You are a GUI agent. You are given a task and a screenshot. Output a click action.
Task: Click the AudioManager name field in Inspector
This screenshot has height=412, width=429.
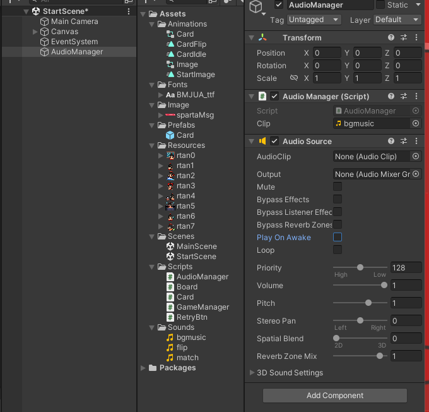point(330,5)
